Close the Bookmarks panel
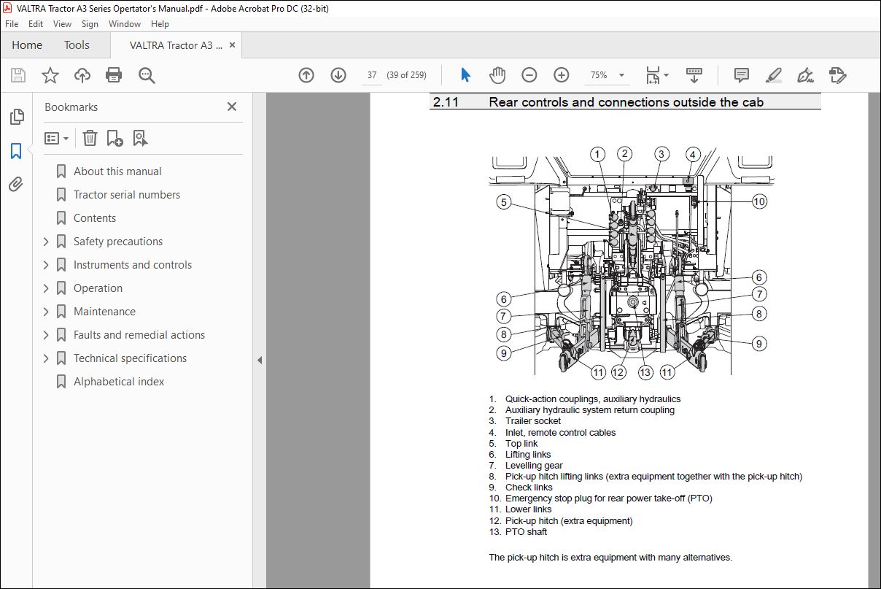 tap(232, 107)
